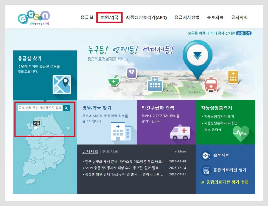The image size is (268, 206).
Task: Click the + More link
Action: pos(180,151)
